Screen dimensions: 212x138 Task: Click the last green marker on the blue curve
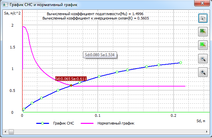(181, 63)
